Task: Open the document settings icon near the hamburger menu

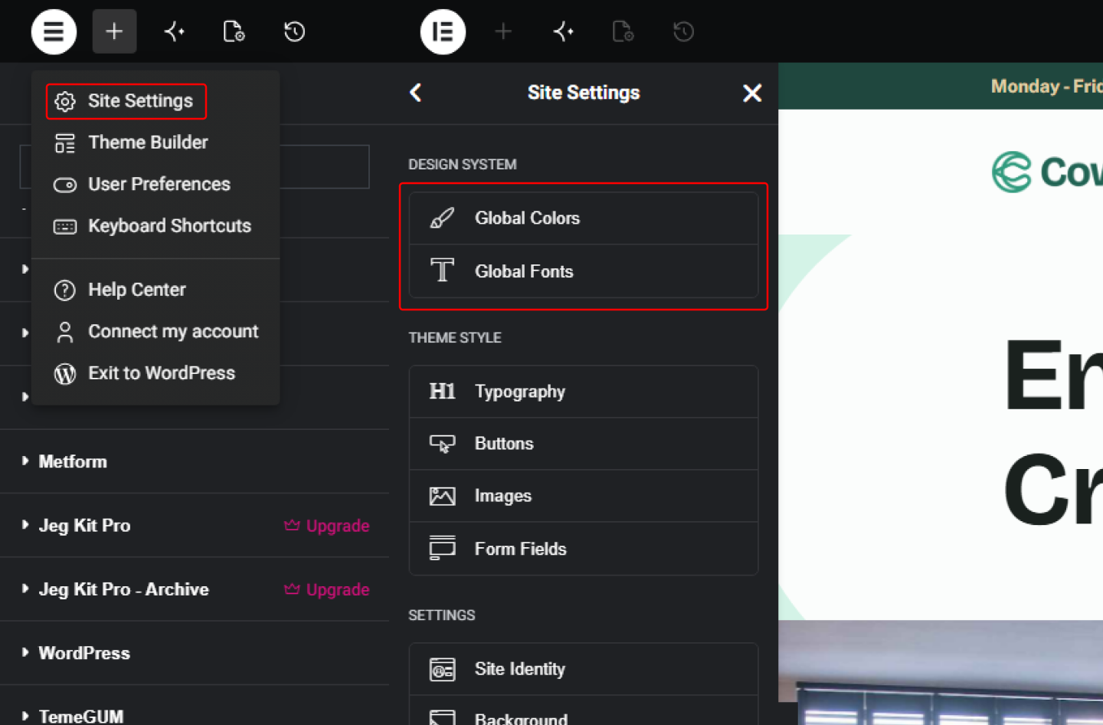Action: pyautogui.click(x=234, y=31)
